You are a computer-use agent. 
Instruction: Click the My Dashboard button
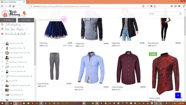coord(8,20)
